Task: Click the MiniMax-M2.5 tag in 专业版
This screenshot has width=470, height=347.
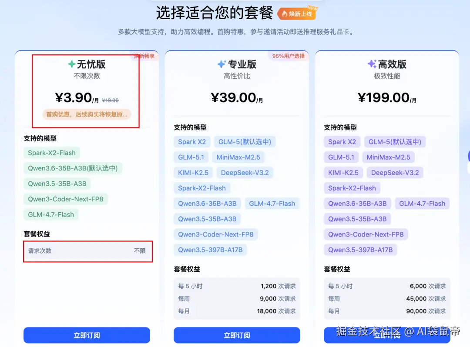Action: click(x=238, y=157)
